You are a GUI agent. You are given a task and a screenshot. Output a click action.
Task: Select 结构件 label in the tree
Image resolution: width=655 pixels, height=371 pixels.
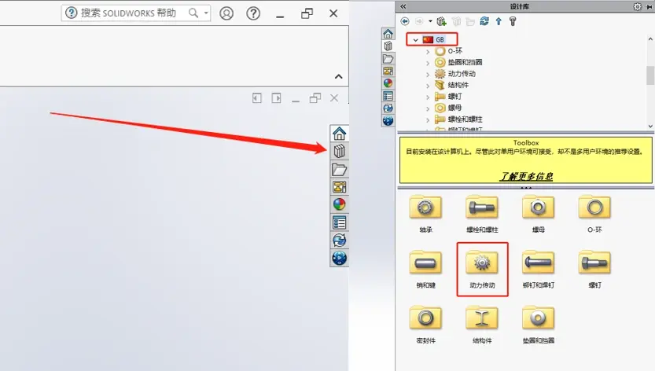[458, 85]
